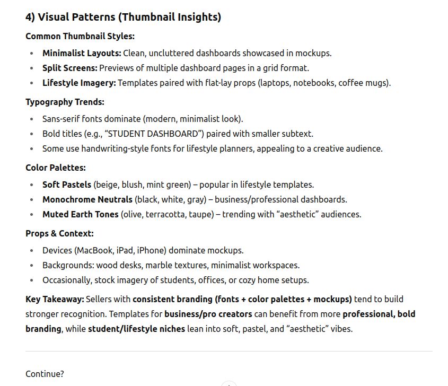448x386 pixels.
Task: Click the bold "Lifestyle Imagery:" label
Action: (x=79, y=83)
